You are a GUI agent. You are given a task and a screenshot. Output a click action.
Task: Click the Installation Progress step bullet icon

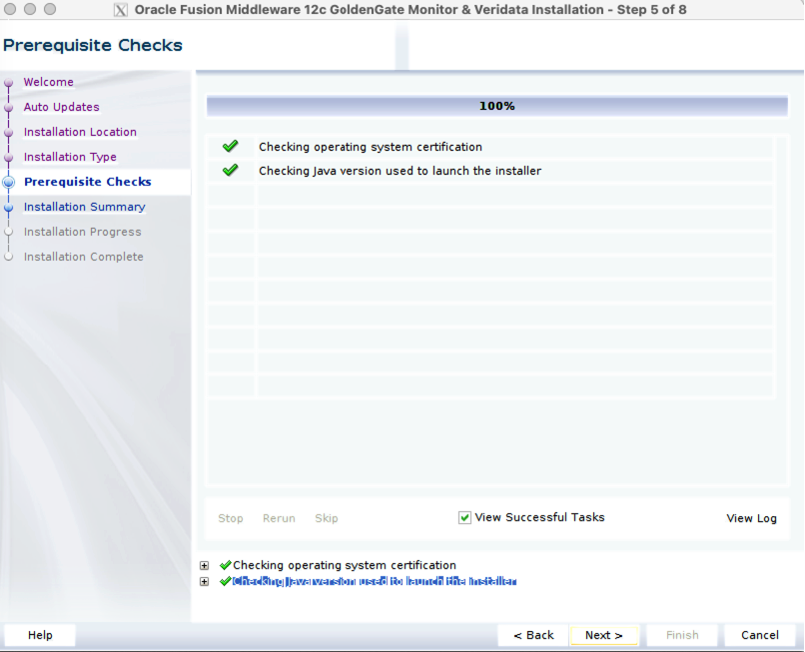9,232
